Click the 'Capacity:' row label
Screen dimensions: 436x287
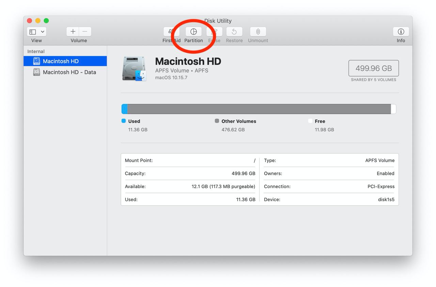click(135, 173)
